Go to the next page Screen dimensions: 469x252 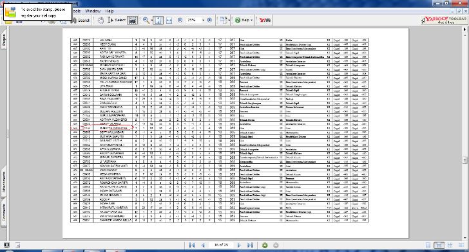239,245
